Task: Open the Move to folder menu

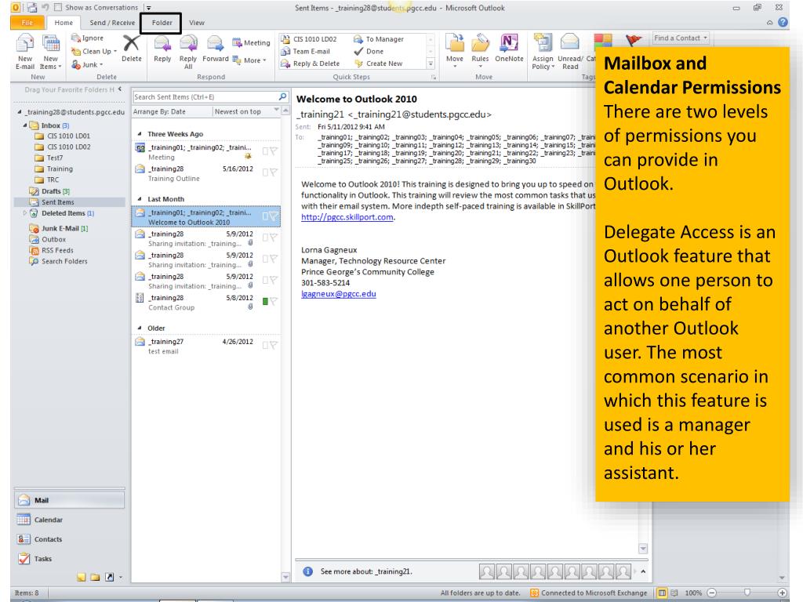Action: point(454,50)
